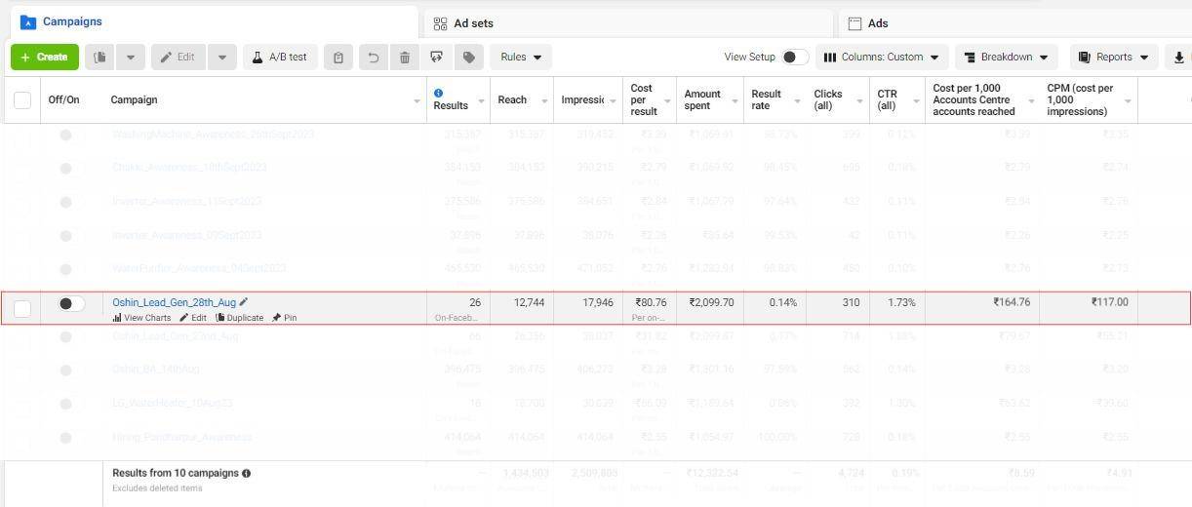Click the undo arrow icon
Screen dimensions: 1192x507
pos(373,58)
